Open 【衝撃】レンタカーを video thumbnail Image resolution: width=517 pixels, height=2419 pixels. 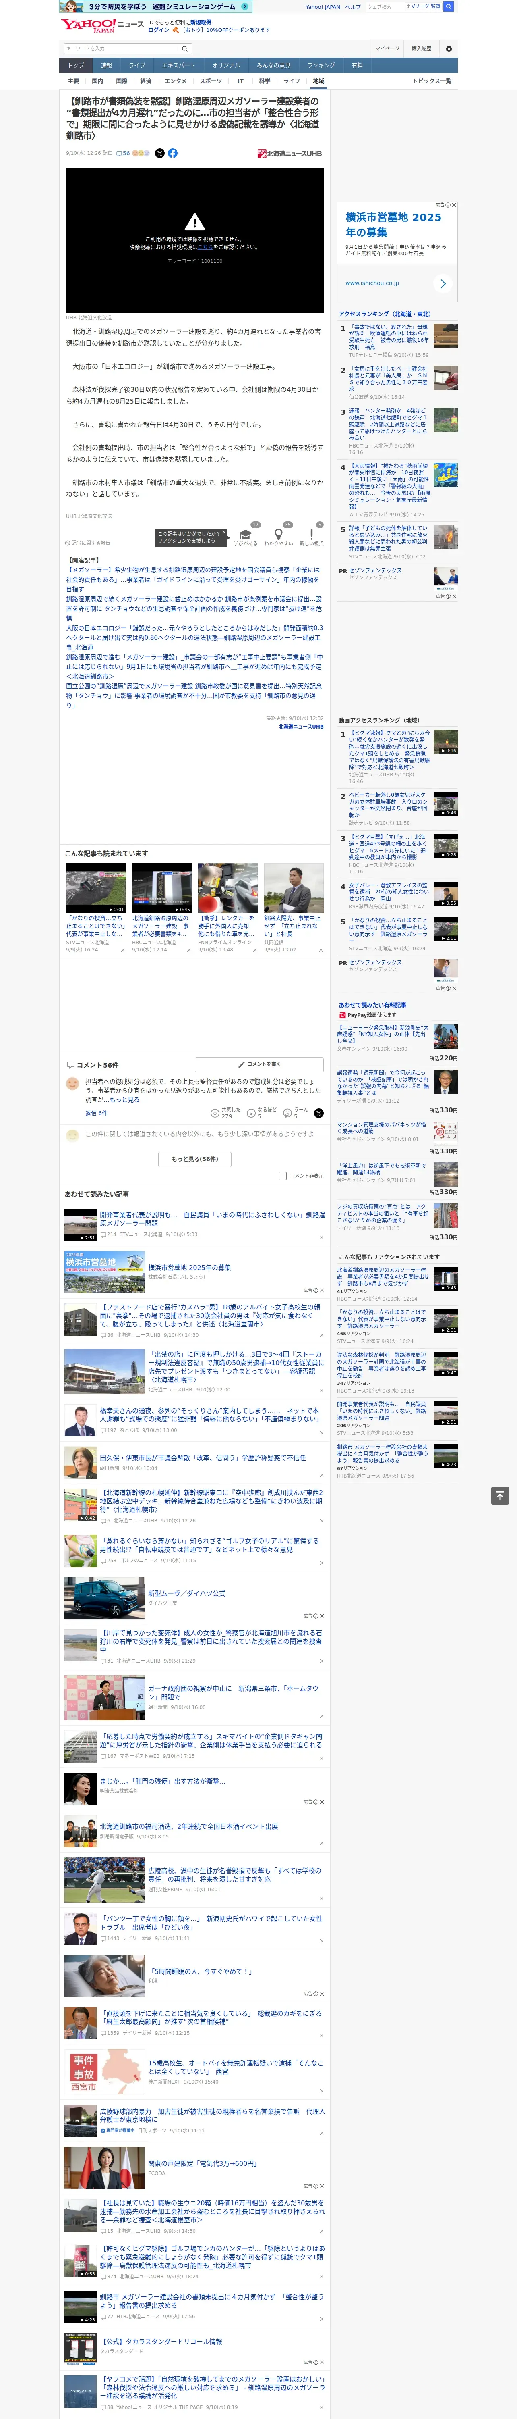tap(227, 888)
